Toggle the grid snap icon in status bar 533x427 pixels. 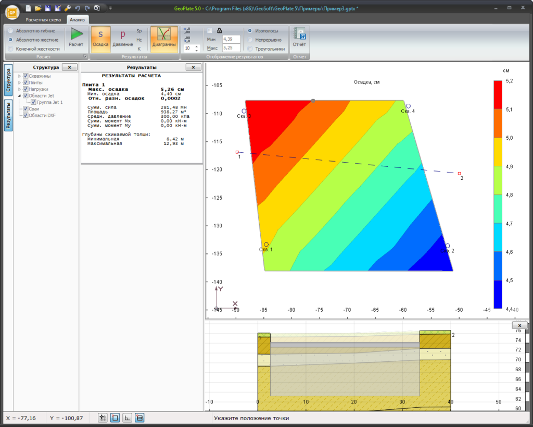103,418
